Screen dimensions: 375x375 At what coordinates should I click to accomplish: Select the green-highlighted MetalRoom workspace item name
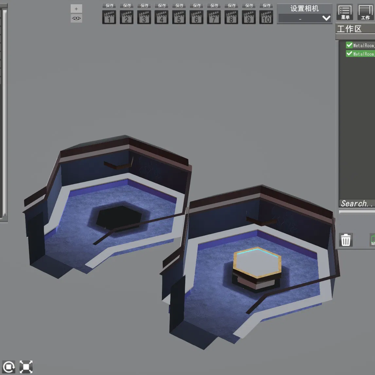point(364,54)
